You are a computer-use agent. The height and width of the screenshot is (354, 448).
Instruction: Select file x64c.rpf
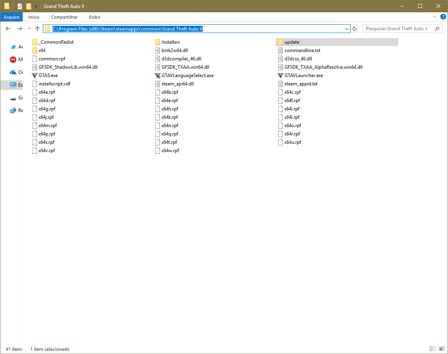[x=289, y=92]
